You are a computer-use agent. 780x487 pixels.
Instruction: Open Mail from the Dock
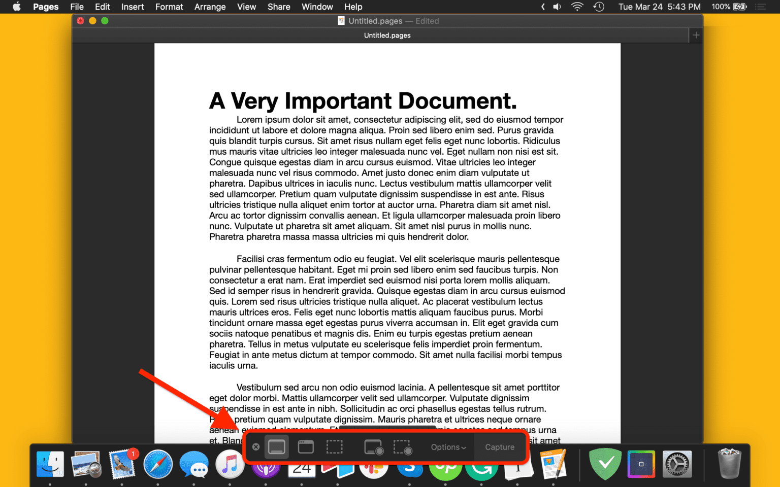[122, 464]
